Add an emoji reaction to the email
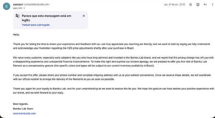The width and height of the screenshot is (215, 118). 198,5
